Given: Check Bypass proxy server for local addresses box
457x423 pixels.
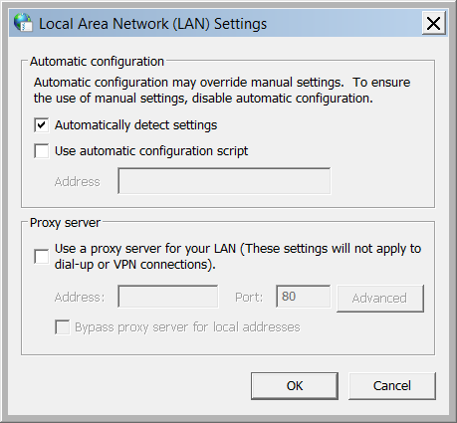Looking at the screenshot, I should click(x=63, y=327).
